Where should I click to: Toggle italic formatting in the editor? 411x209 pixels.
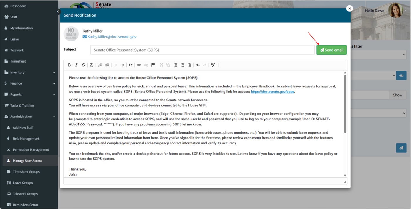pos(76,65)
